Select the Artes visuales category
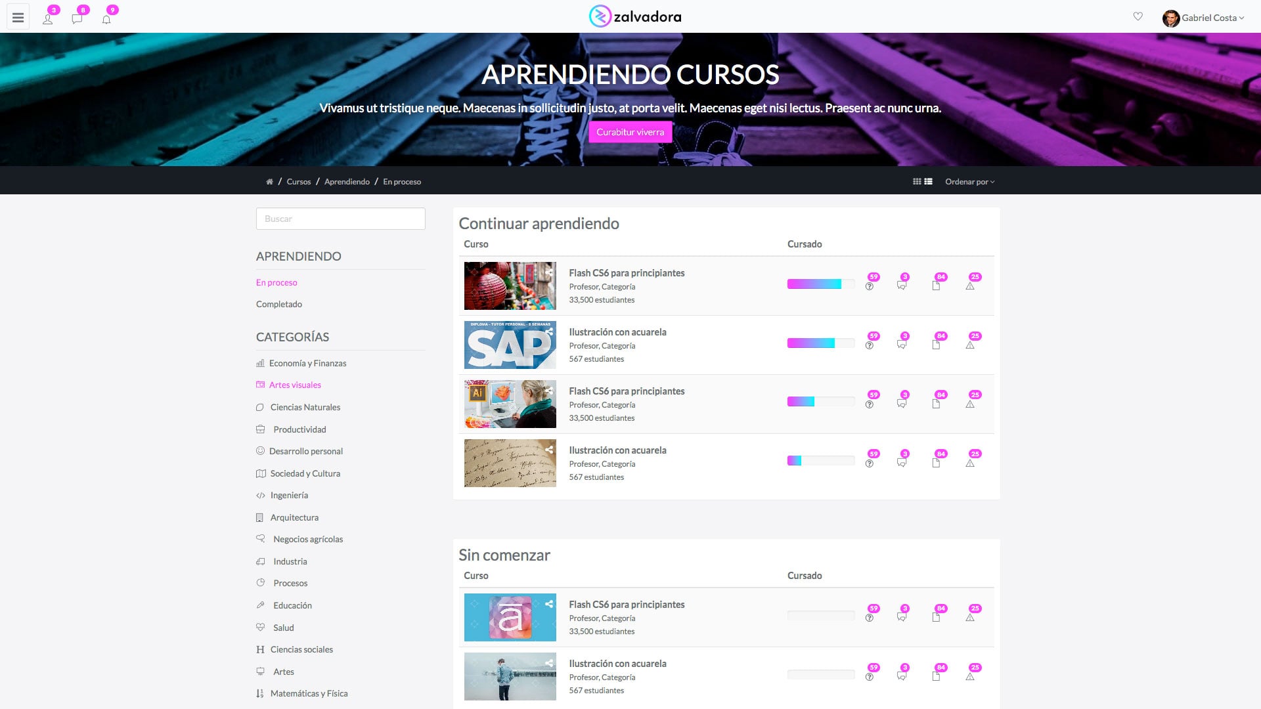1261x709 pixels. tap(295, 385)
